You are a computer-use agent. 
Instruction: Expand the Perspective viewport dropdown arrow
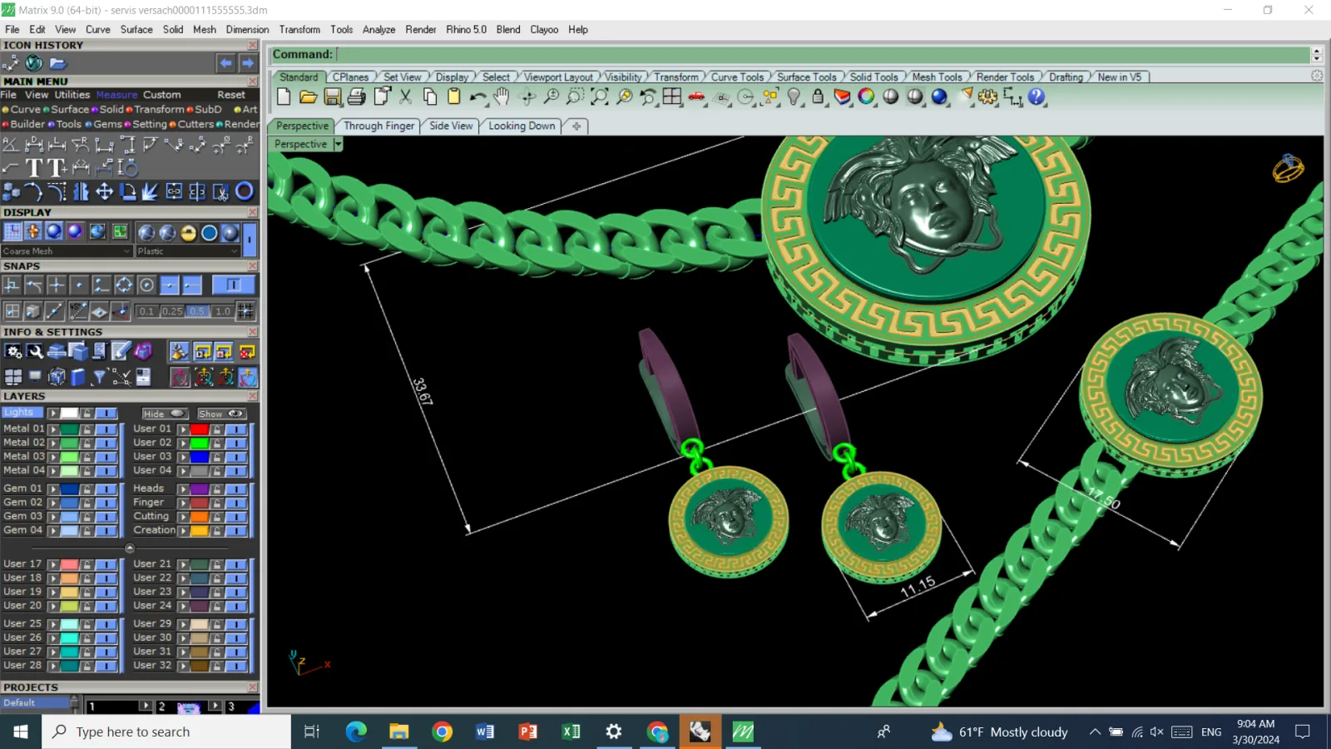coord(338,144)
